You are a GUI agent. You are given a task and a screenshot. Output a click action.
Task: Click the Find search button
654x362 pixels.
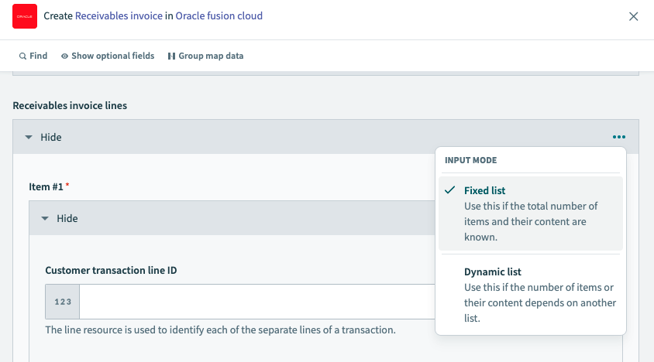[x=33, y=56]
